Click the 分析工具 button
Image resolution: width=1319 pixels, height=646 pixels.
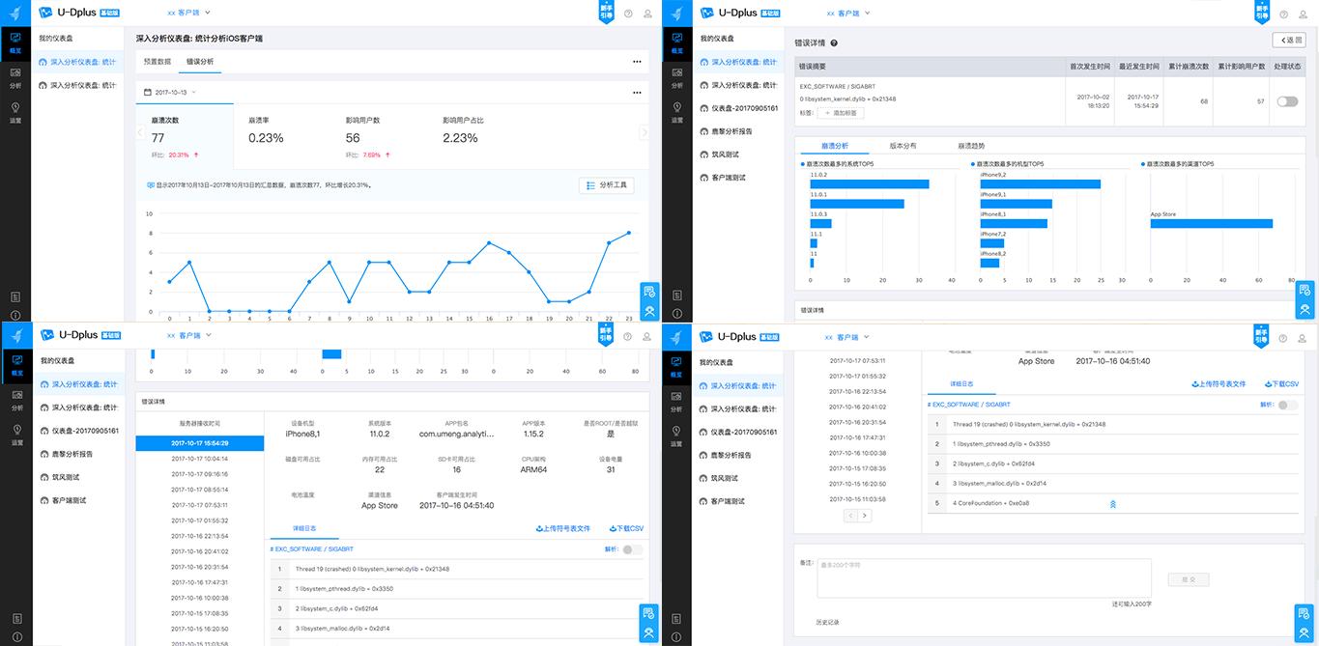pos(606,184)
